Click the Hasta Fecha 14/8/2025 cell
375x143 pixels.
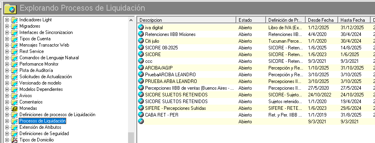click(x=351, y=48)
